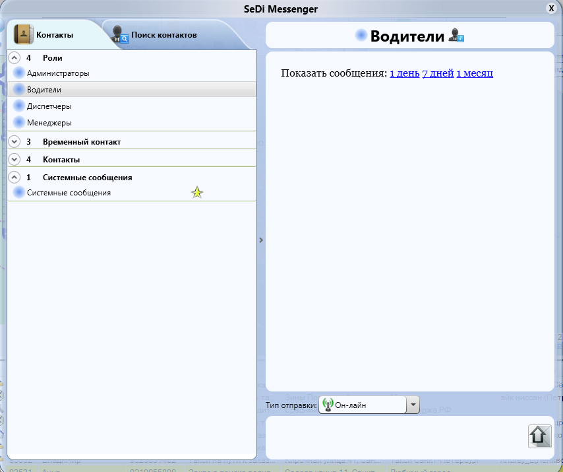
Task: Open the Системные сообщения contact row
Action: click(x=132, y=193)
